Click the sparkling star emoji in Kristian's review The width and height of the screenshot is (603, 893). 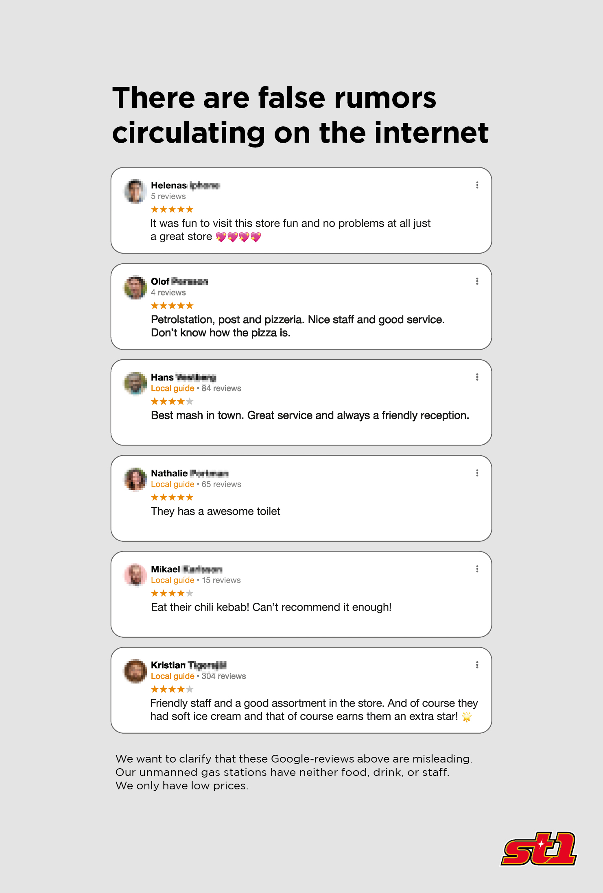tap(467, 717)
